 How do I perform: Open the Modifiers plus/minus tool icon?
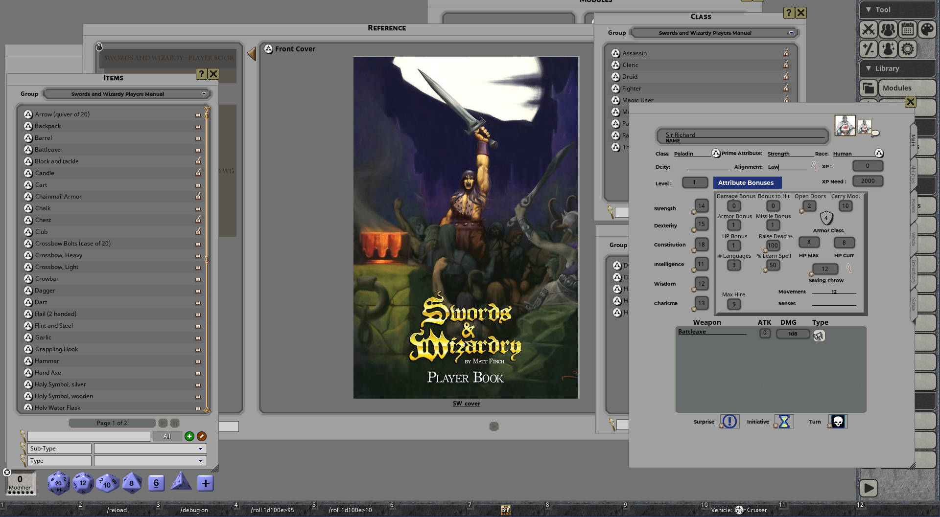[869, 49]
